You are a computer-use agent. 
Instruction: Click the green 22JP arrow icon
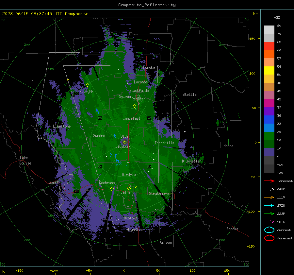(269, 214)
